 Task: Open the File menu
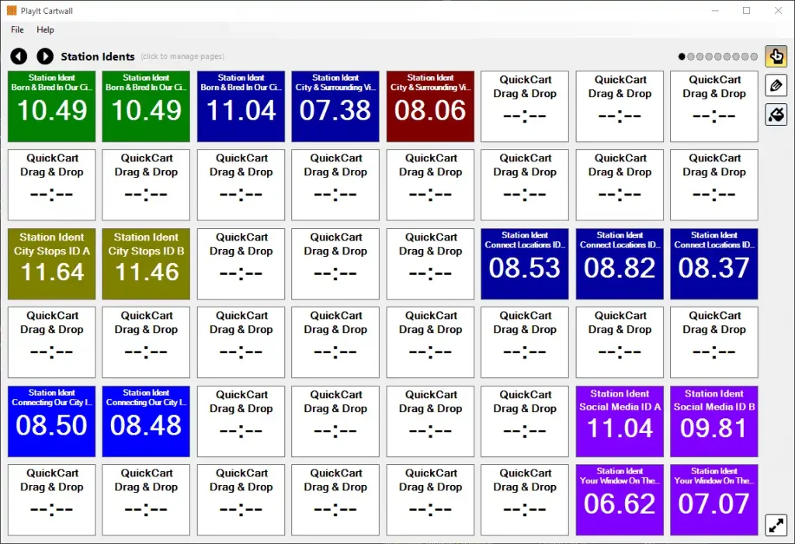tap(17, 29)
